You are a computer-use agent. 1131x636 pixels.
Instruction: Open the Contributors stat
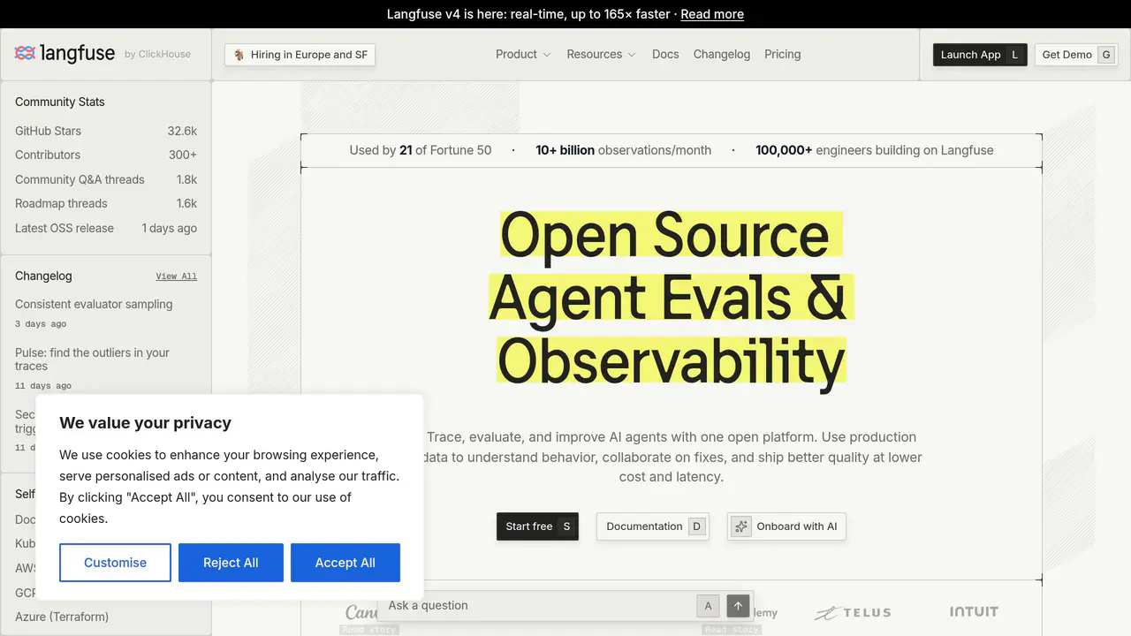106,155
